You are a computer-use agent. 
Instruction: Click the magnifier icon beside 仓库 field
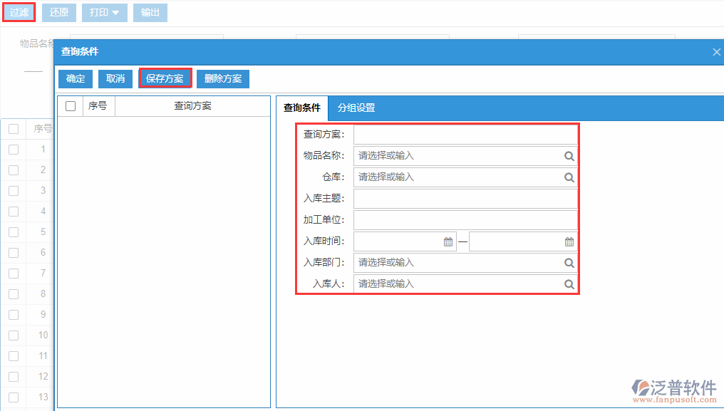[568, 177]
